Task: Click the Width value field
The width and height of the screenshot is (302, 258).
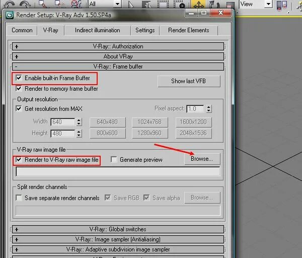Action: pyautogui.click(x=62, y=122)
